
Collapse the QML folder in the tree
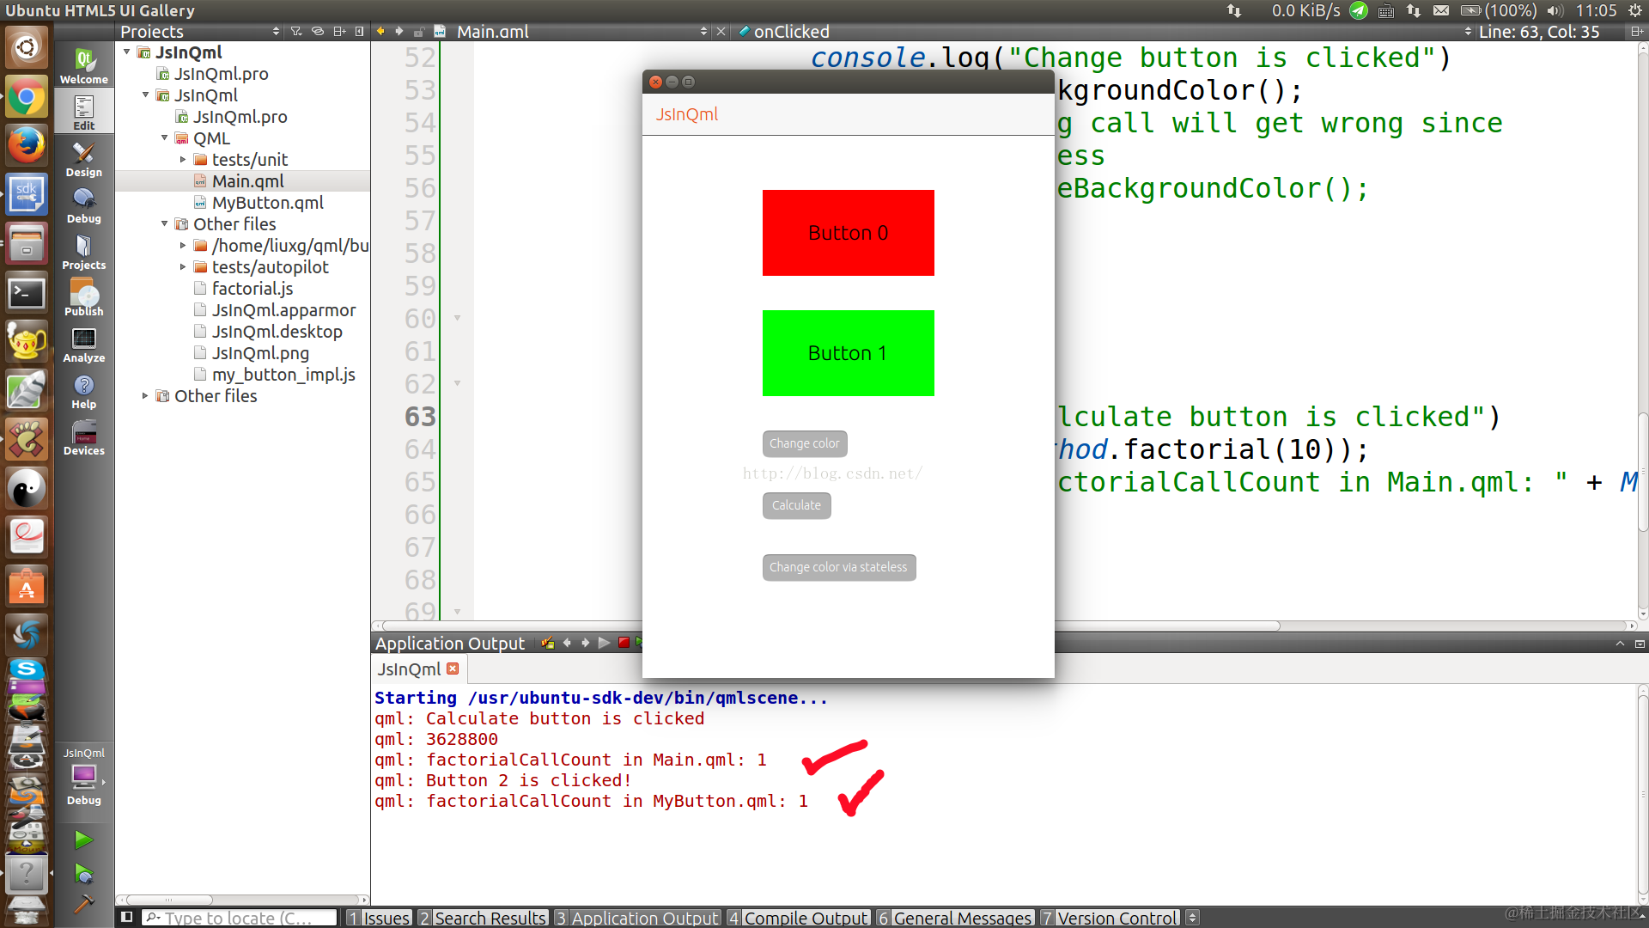point(165,138)
